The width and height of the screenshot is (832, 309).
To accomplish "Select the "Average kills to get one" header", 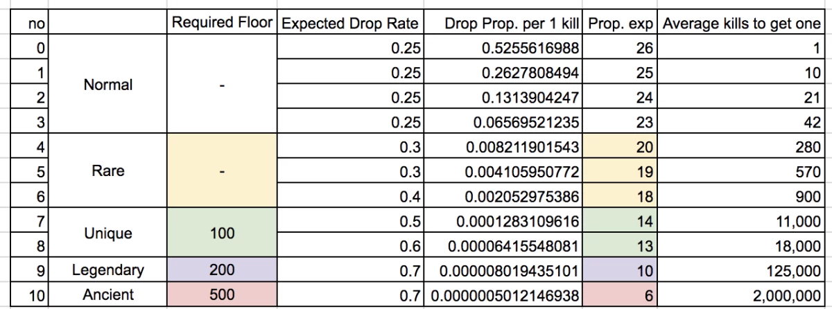I will point(742,24).
